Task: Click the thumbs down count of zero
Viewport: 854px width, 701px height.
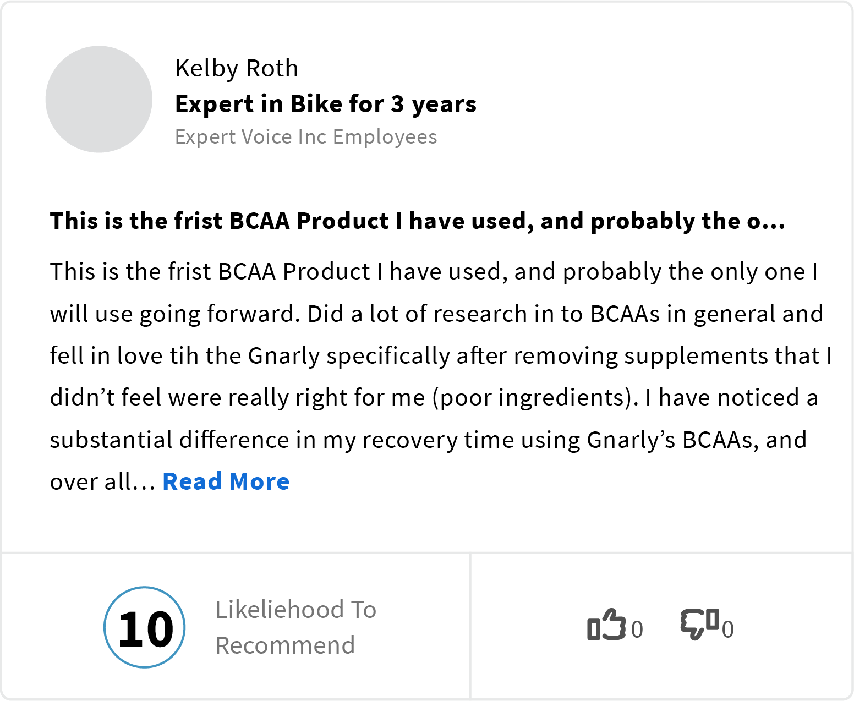Action: 727,629
